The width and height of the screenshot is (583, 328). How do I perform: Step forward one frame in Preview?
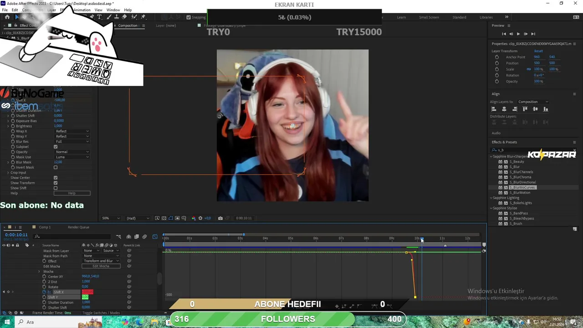[x=525, y=34]
